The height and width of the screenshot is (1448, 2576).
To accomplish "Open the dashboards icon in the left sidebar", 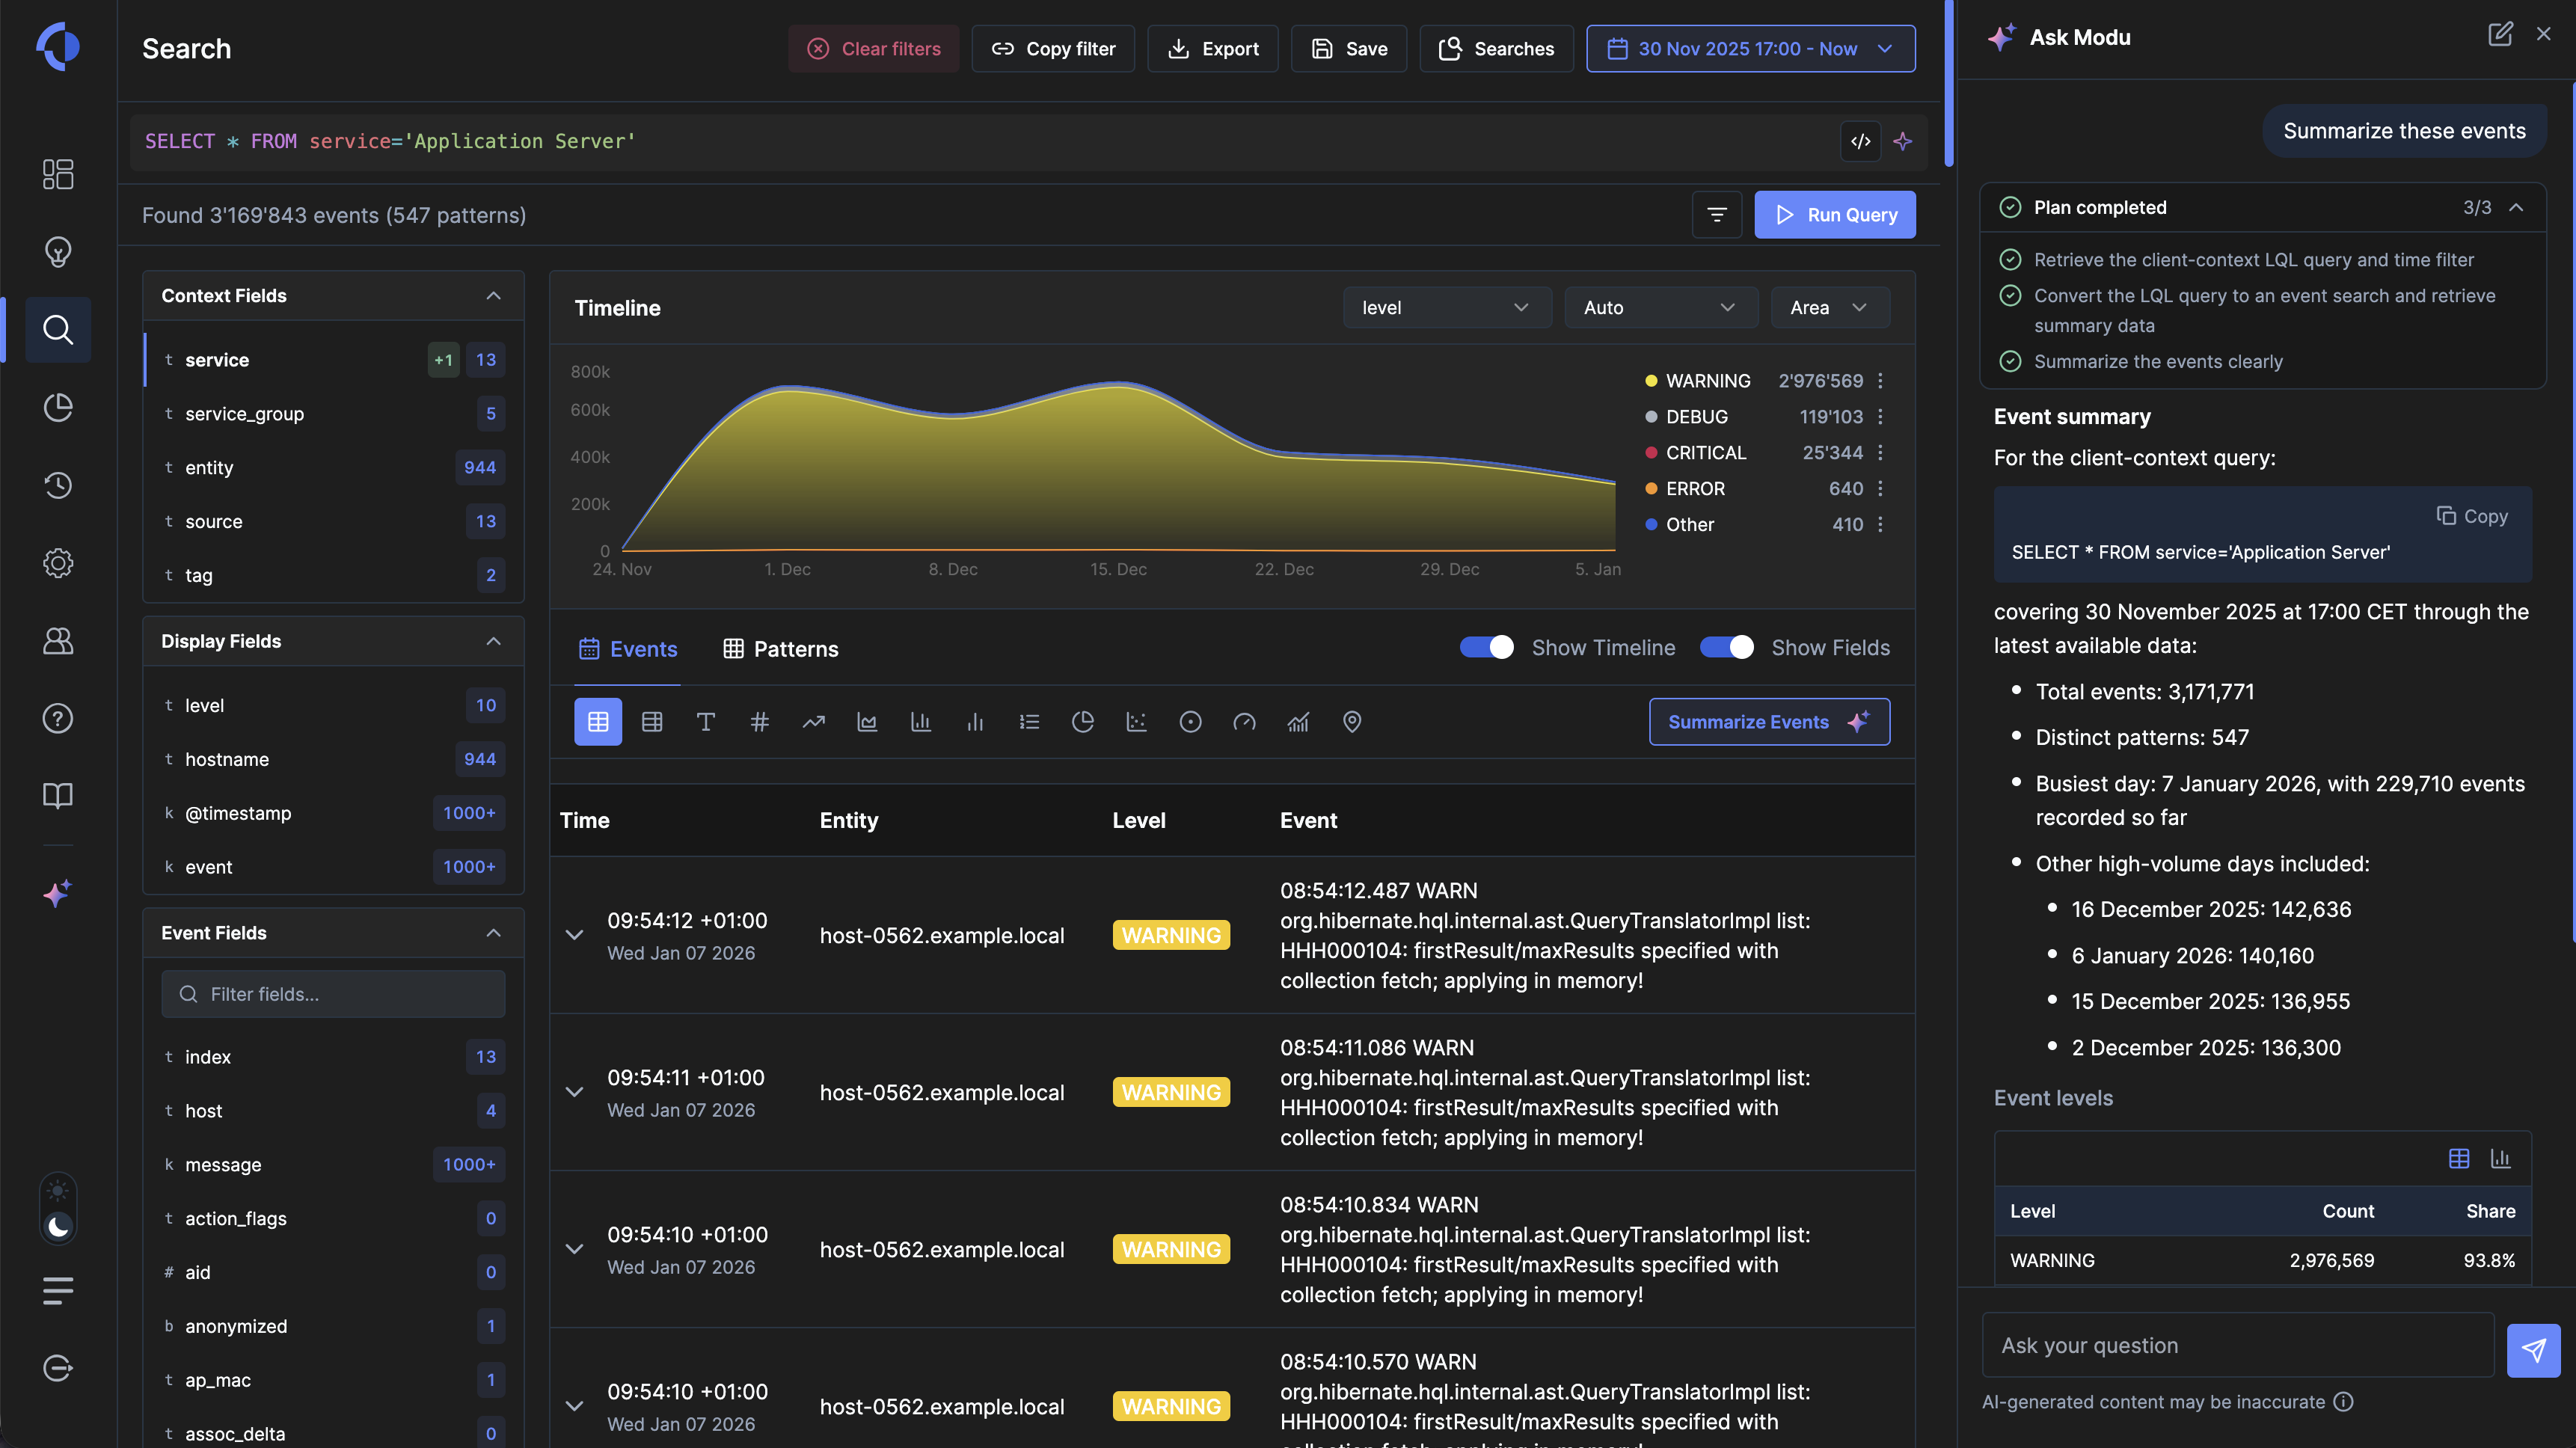I will (58, 174).
